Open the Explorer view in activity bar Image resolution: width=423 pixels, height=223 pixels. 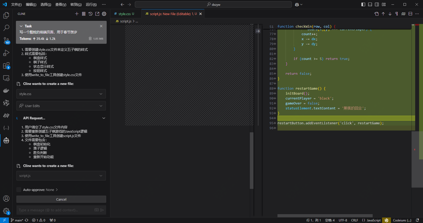click(x=6, y=15)
